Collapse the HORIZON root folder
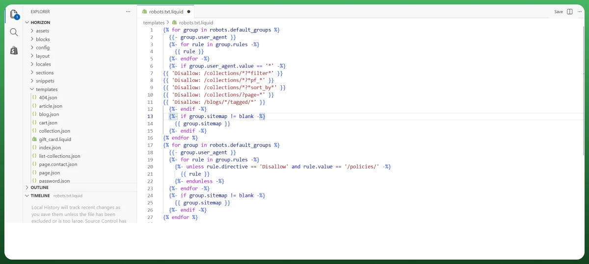Image resolution: width=589 pixels, height=264 pixels. coord(40,23)
